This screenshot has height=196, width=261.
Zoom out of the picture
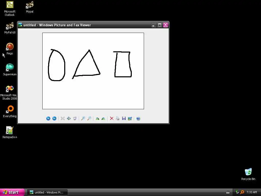[89, 118]
